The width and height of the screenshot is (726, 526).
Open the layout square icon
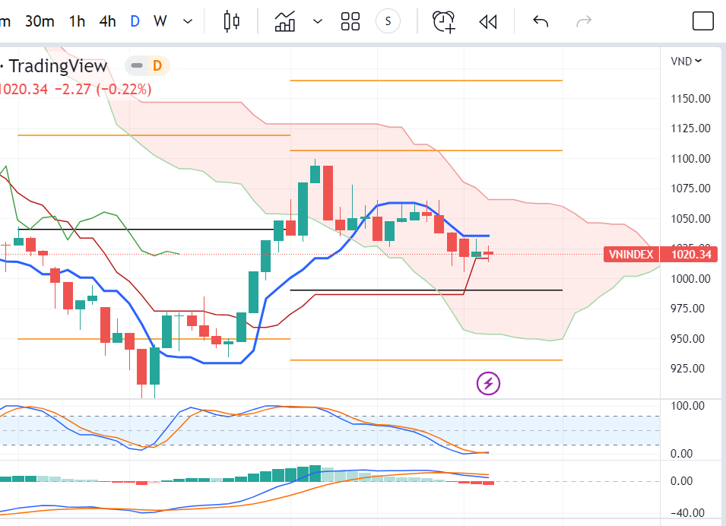[x=703, y=21]
